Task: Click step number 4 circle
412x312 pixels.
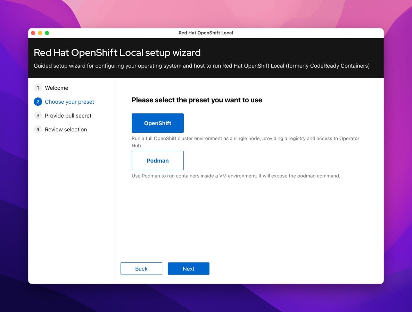Action: 38,130
